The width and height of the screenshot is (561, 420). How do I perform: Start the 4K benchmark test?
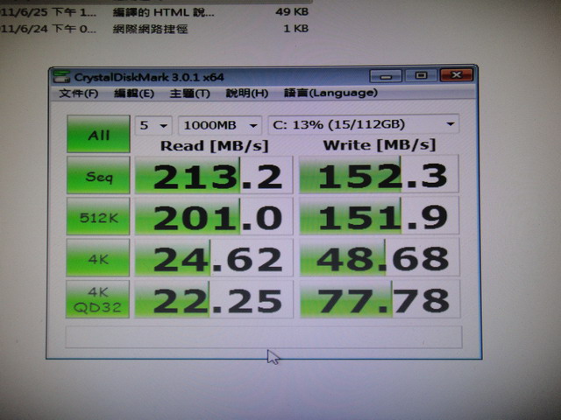click(x=98, y=257)
